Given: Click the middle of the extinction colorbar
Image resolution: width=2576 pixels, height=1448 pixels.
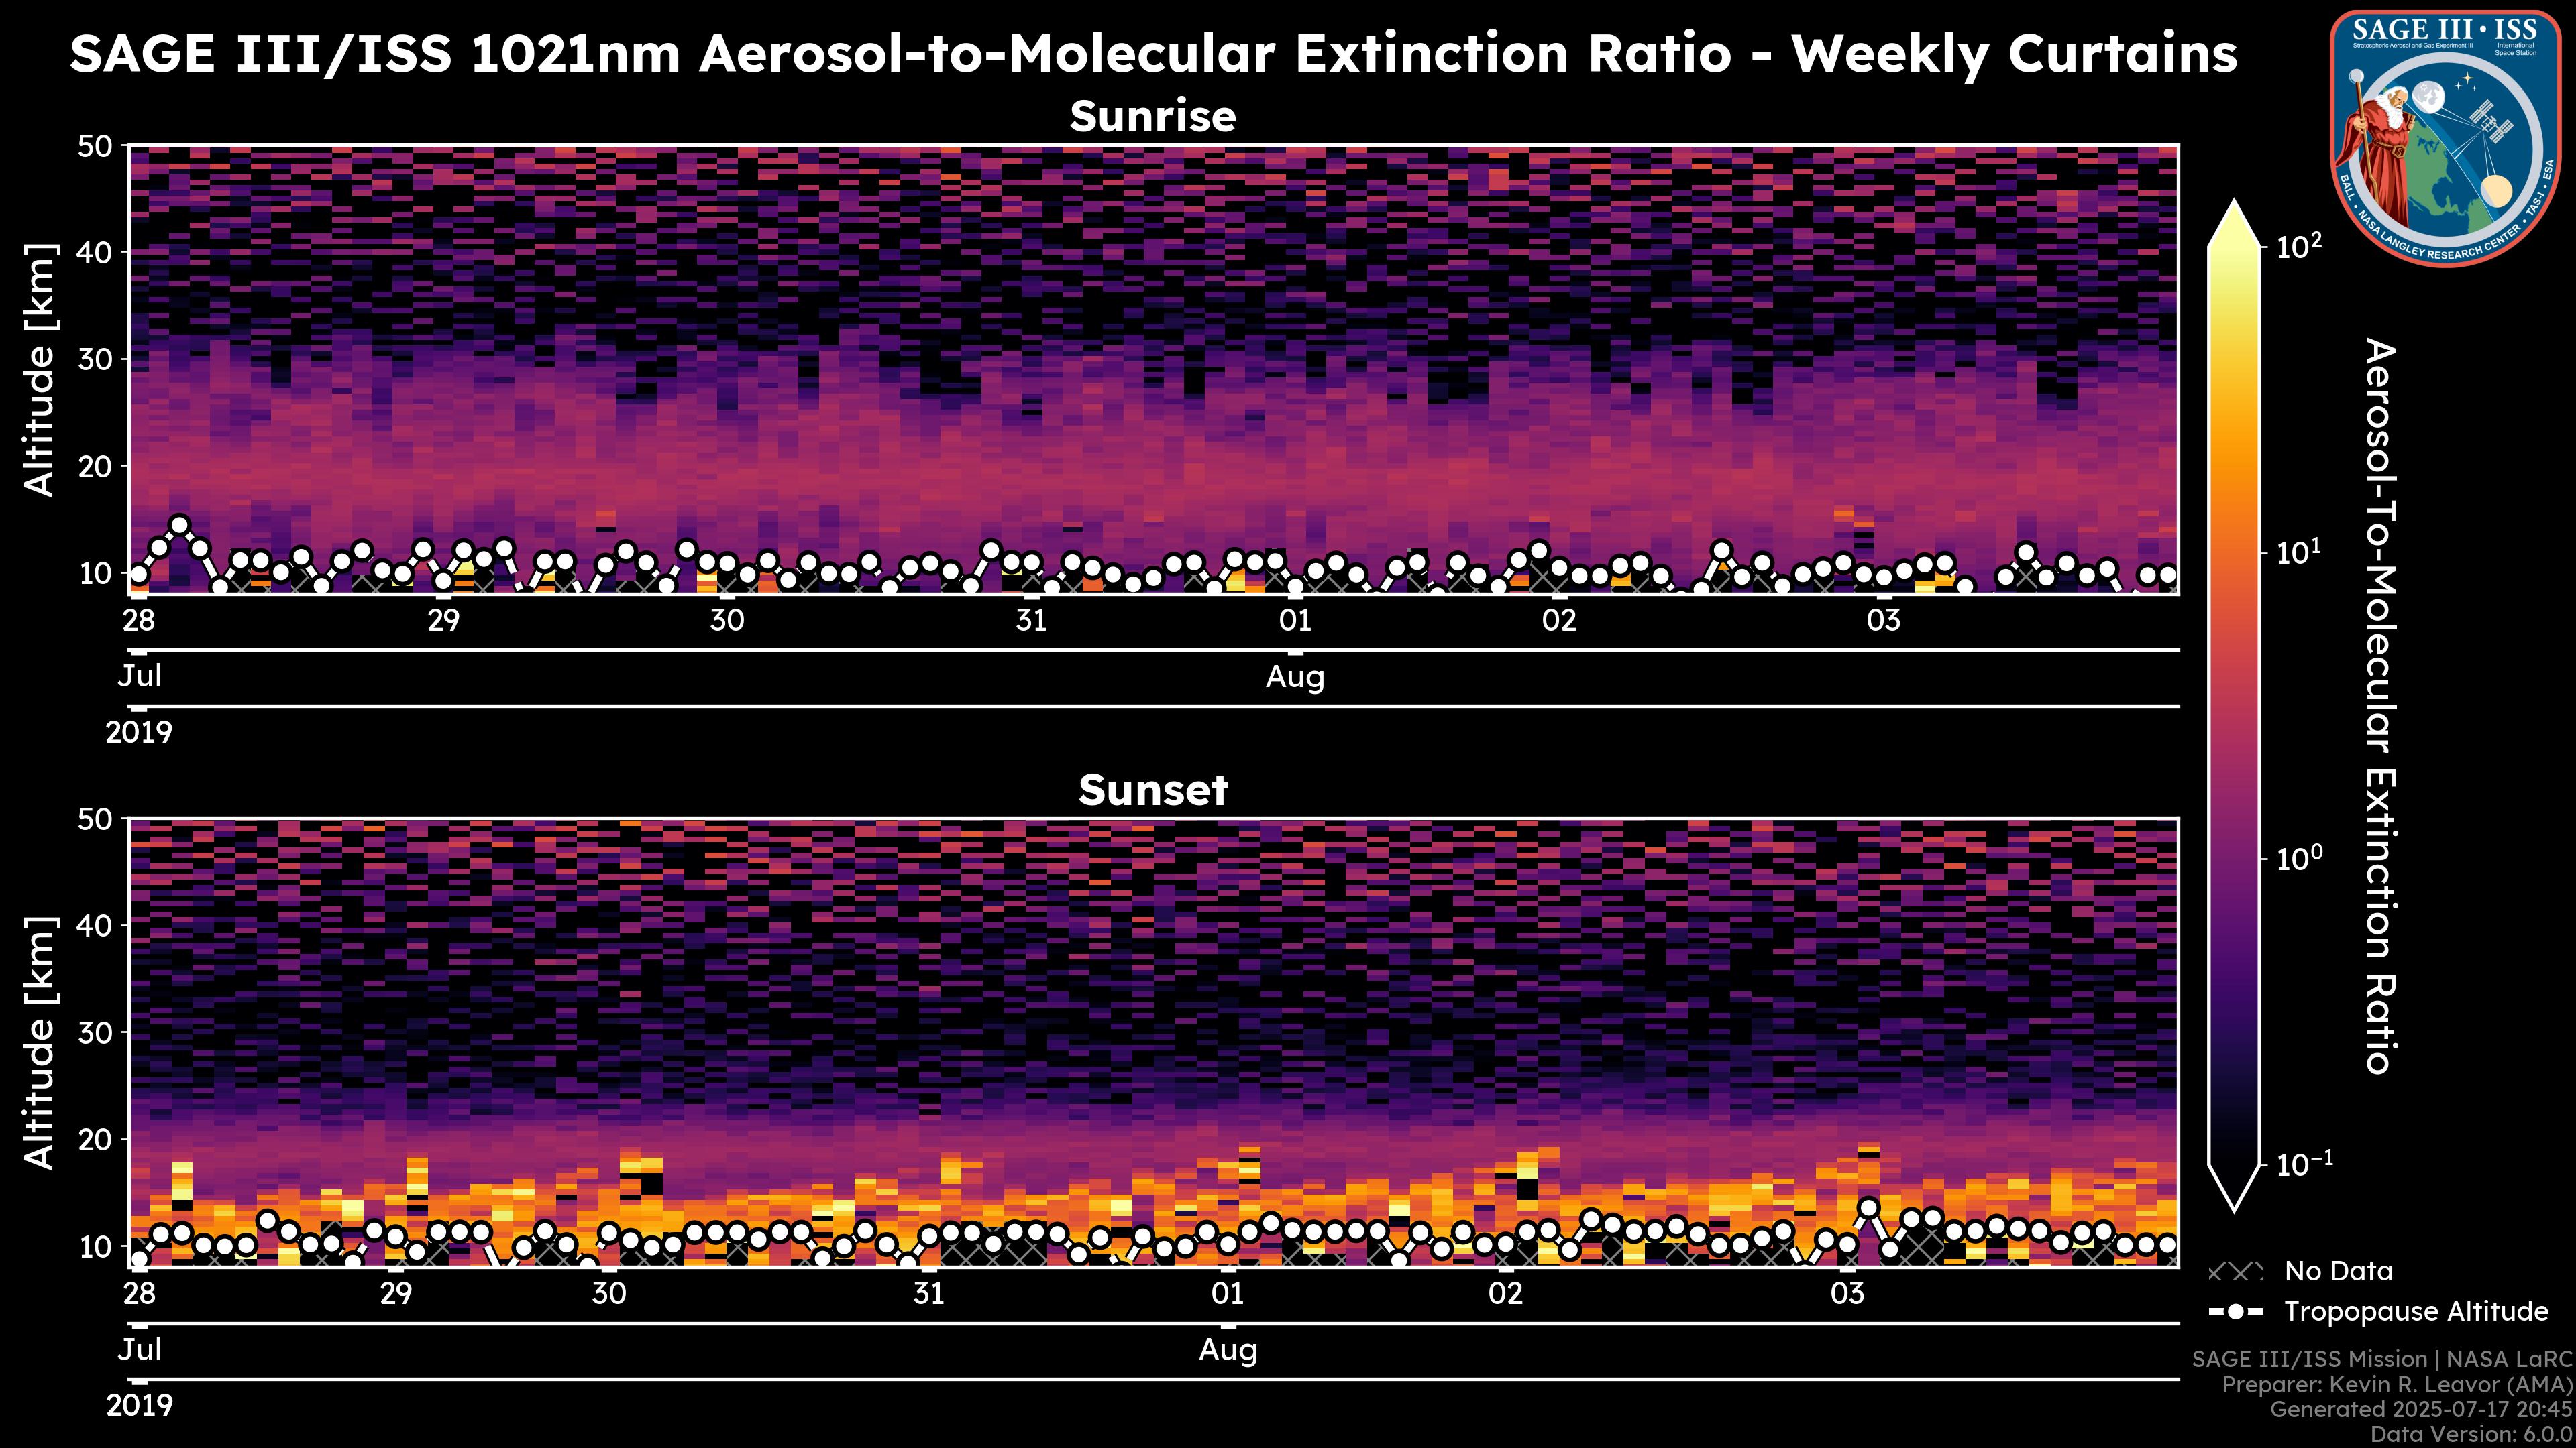Looking at the screenshot, I should pyautogui.click(x=2234, y=705).
